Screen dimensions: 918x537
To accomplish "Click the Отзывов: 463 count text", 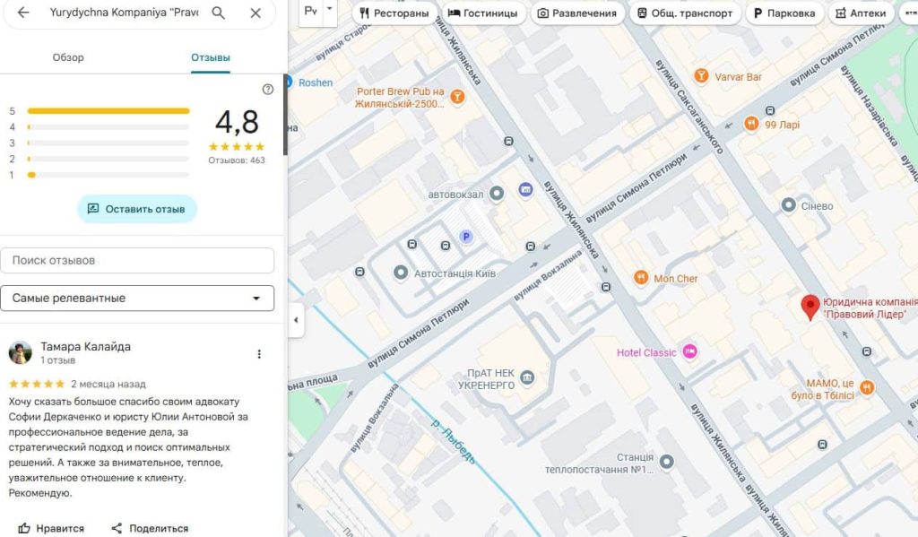I will coord(237,160).
